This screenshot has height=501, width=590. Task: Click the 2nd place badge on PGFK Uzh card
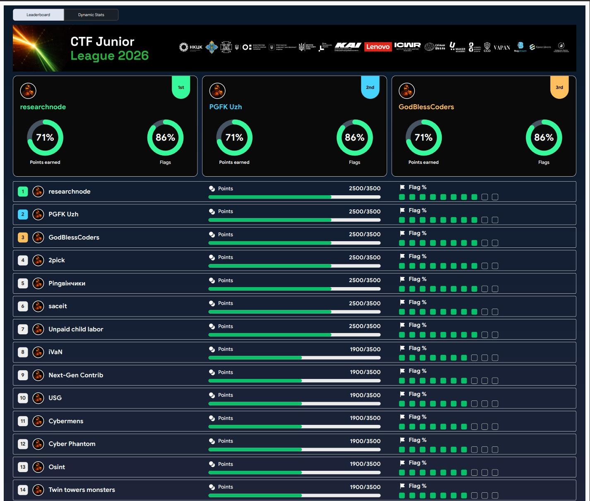click(370, 88)
